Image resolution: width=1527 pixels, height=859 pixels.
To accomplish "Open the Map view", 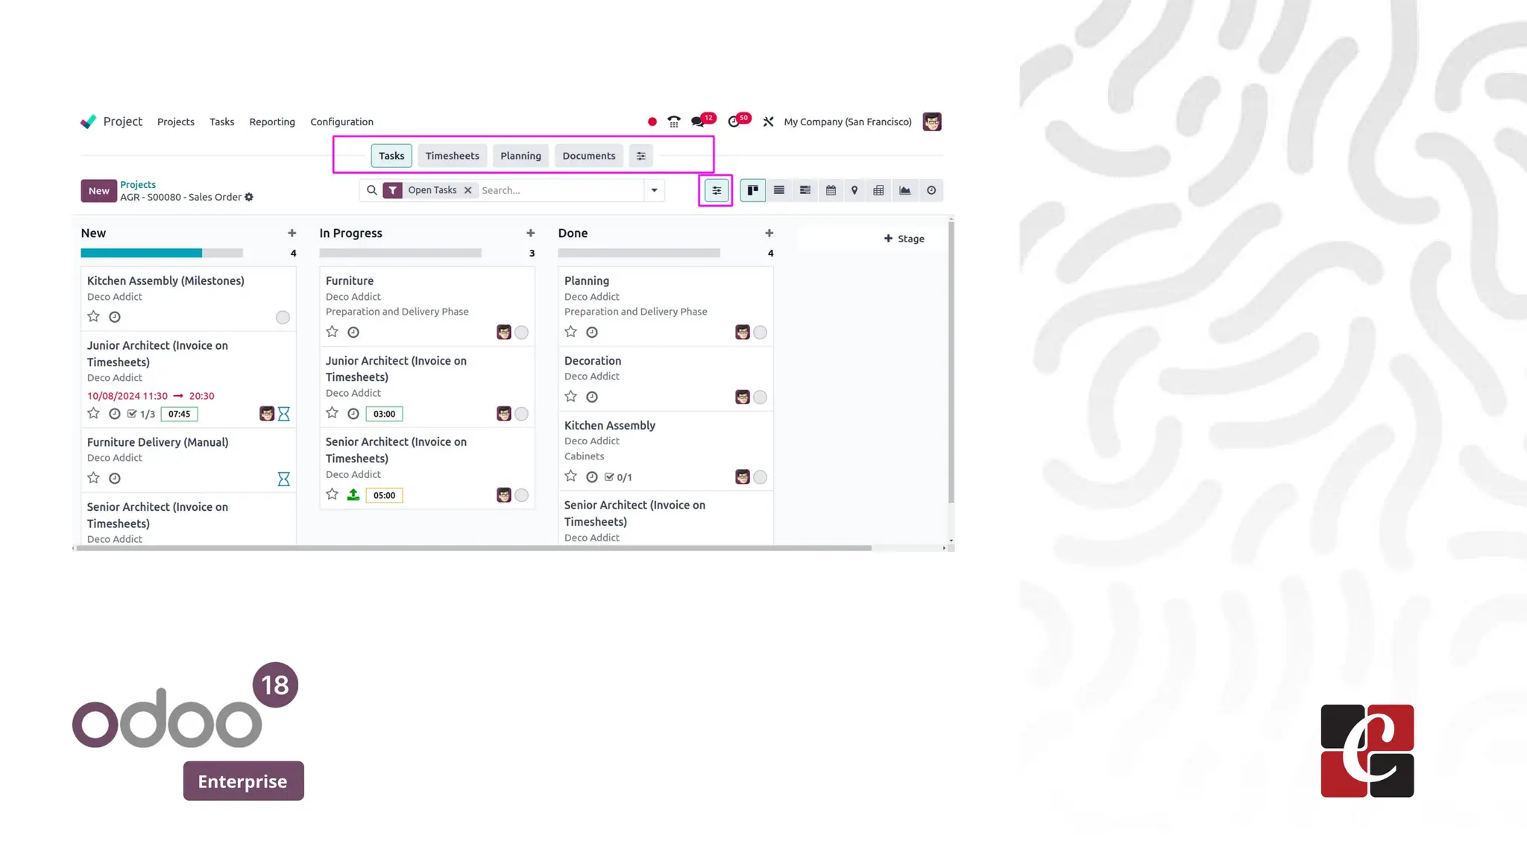I will pos(854,190).
